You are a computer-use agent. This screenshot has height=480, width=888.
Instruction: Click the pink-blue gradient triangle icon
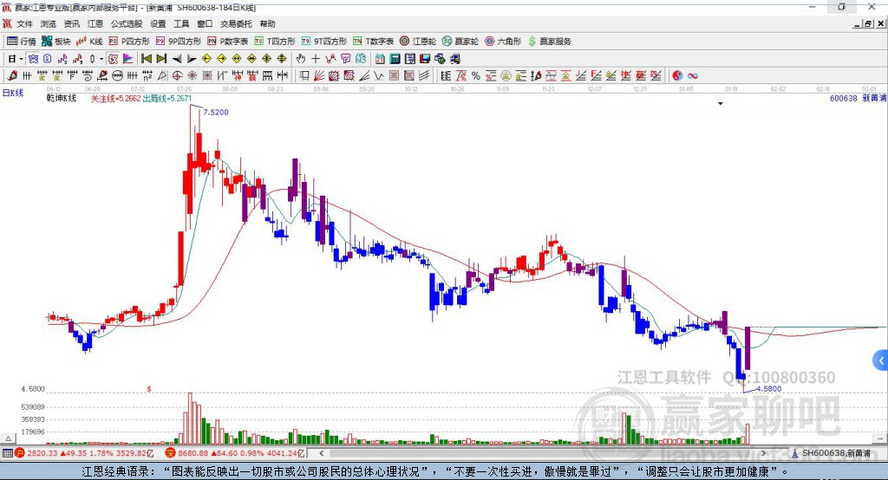(128, 59)
